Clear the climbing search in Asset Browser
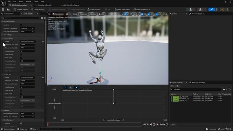The width and height of the screenshot is (233, 131). click(172, 90)
